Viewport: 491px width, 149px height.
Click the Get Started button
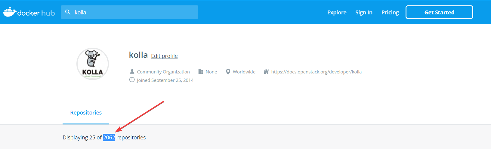(x=439, y=12)
